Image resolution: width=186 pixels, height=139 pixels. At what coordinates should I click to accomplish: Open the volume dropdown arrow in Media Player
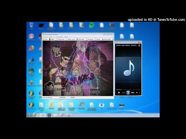pos(139,93)
